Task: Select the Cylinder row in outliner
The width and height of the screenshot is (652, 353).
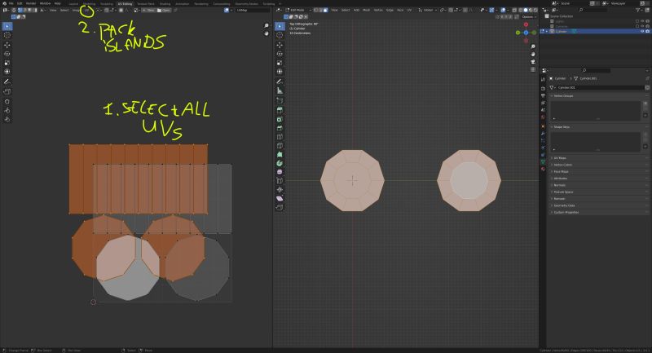Action: click(595, 31)
